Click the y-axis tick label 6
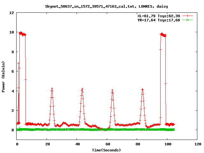This screenshot has height=153, width=204. pyautogui.click(x=13, y=71)
